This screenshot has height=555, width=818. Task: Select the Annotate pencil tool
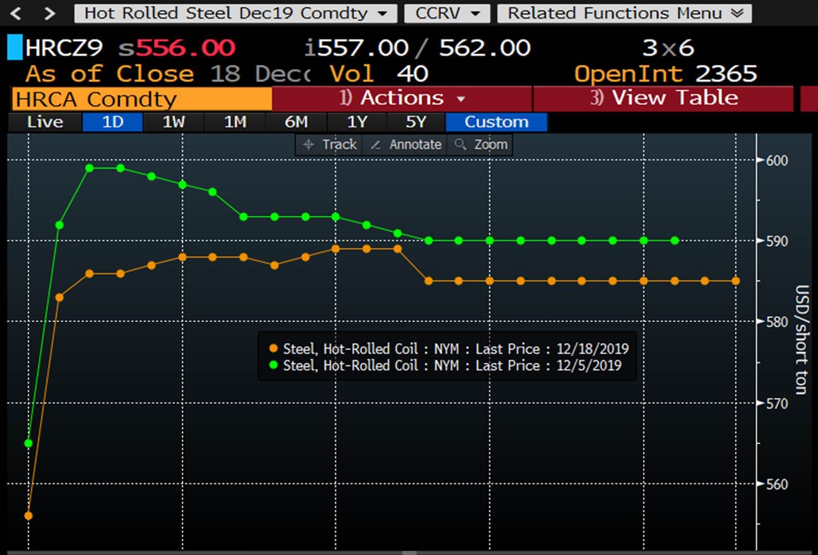[x=406, y=145]
